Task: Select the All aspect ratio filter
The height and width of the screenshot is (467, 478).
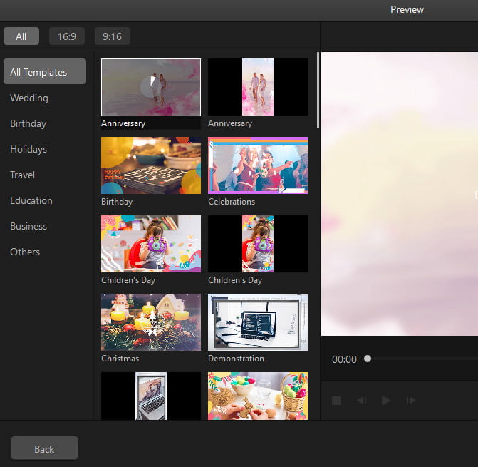Action: click(21, 36)
